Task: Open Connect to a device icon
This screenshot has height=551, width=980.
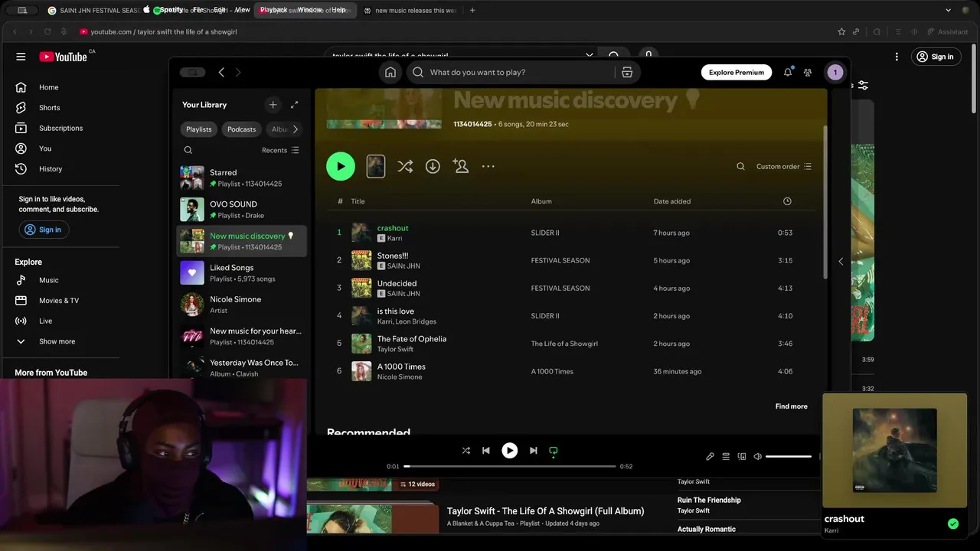Action: point(742,456)
